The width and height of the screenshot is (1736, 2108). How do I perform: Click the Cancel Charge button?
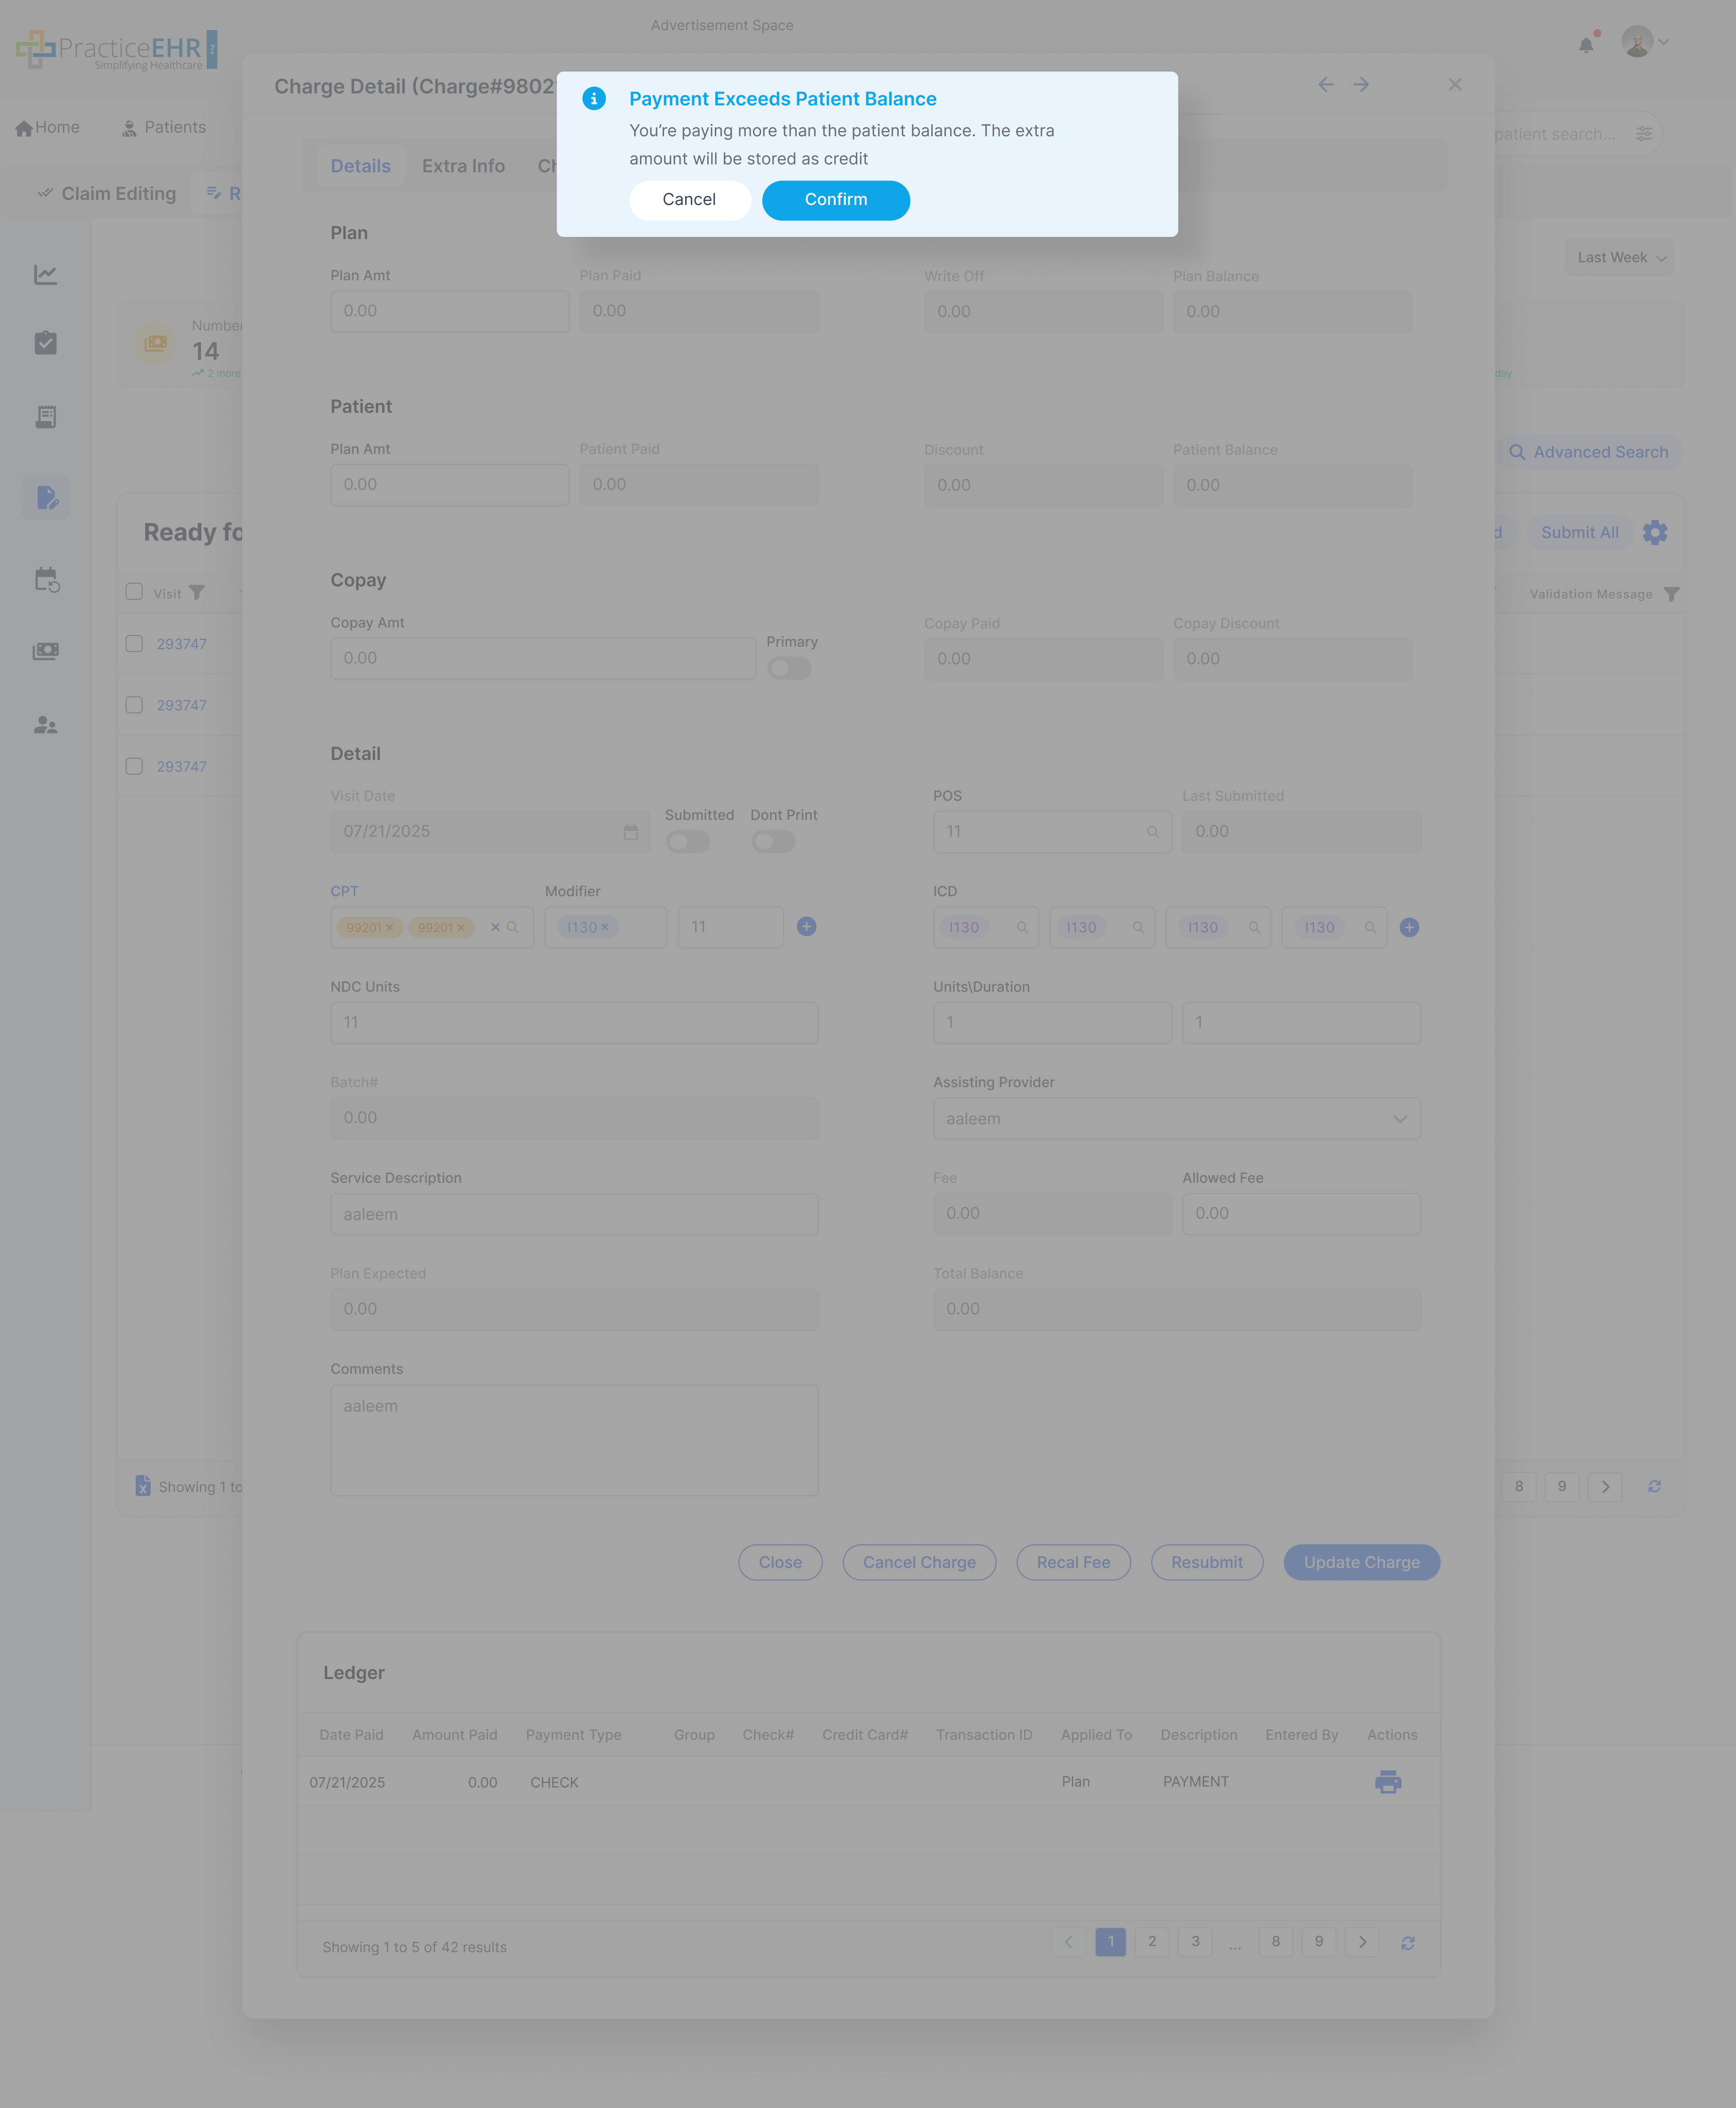(x=919, y=1562)
